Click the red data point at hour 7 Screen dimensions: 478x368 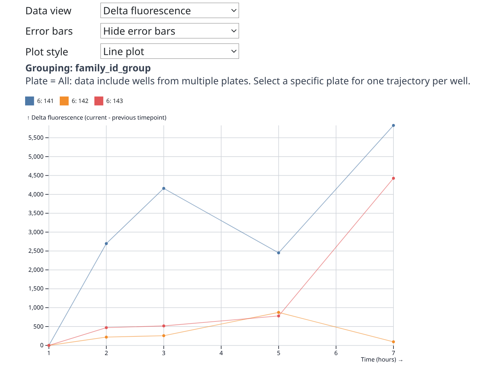393,178
